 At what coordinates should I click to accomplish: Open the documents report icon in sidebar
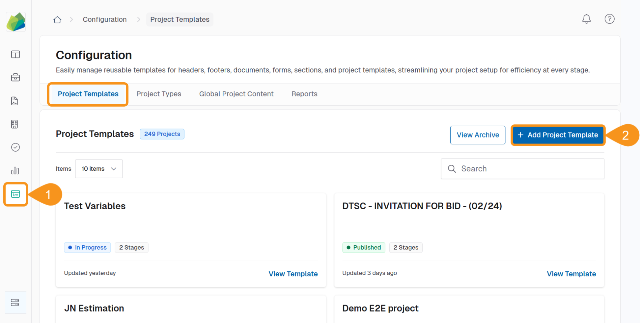(x=14, y=101)
